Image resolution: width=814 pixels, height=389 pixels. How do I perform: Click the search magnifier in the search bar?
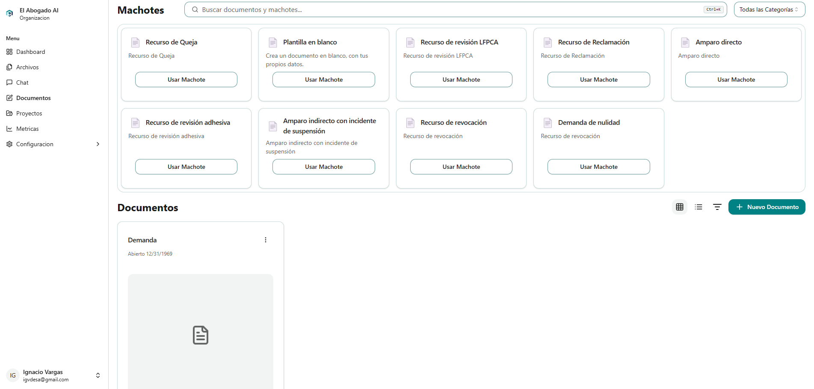[195, 9]
